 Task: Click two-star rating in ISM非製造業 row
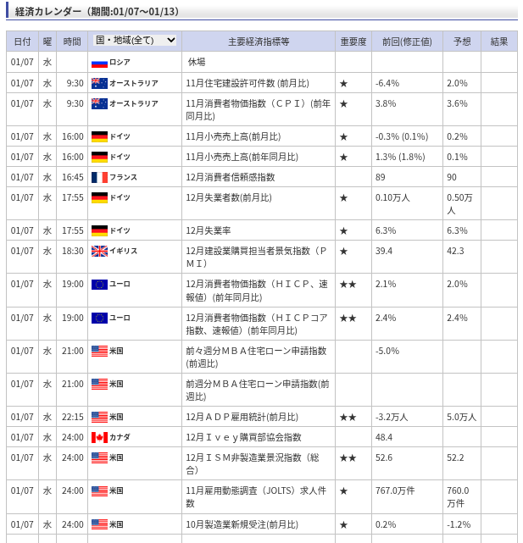(x=348, y=457)
